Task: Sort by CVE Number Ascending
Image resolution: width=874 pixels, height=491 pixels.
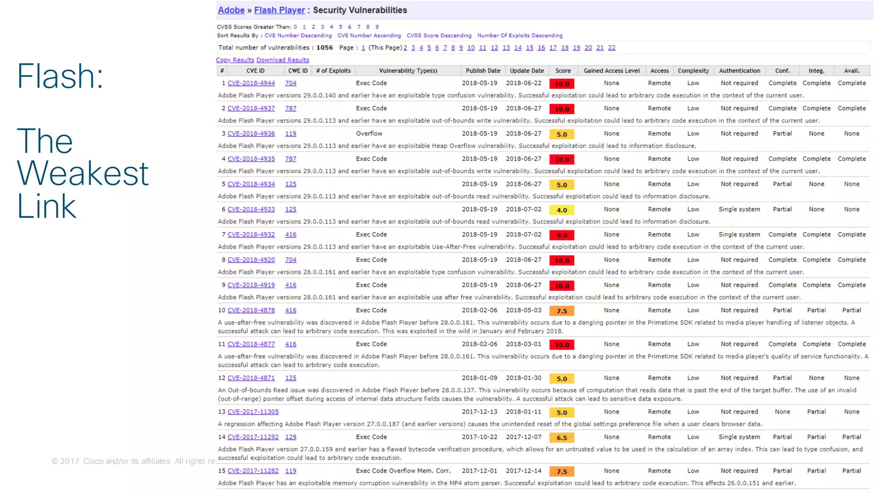Action: click(369, 36)
